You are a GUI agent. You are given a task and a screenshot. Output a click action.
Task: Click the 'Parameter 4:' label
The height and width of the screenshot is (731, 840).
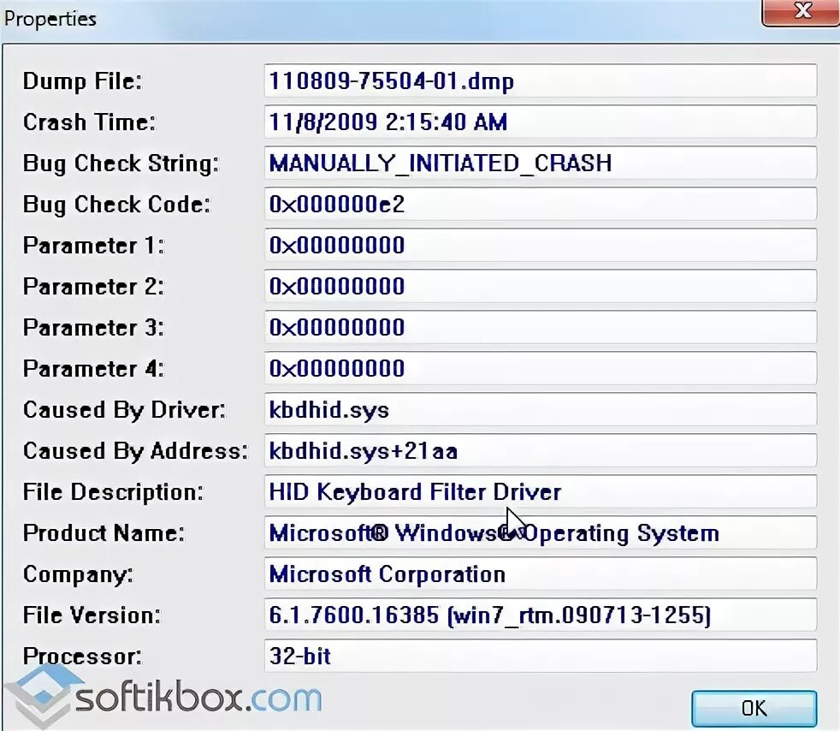coord(94,369)
